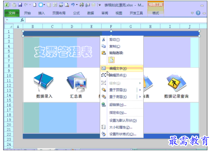
Task: Choose 设置形状格式(O) Format Shape
Action: click(x=121, y=134)
